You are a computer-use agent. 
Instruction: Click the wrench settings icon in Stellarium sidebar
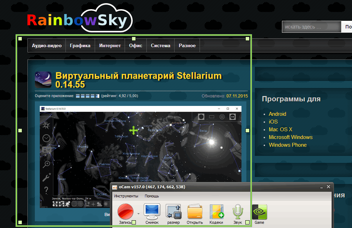(46, 177)
